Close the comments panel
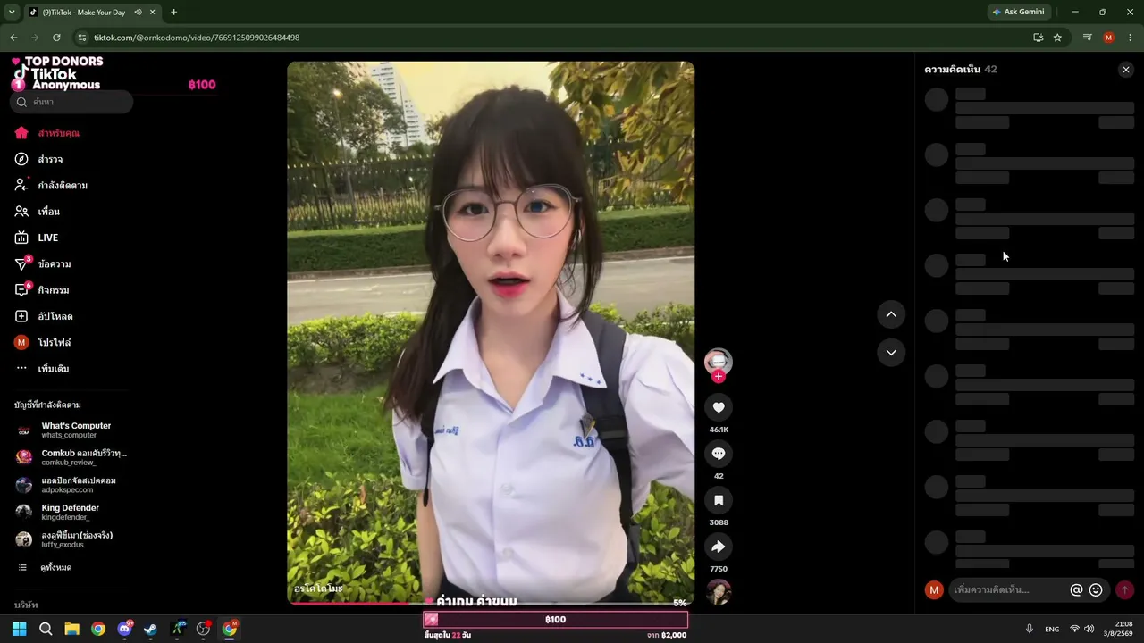Viewport: 1144px width, 643px height. (1126, 70)
